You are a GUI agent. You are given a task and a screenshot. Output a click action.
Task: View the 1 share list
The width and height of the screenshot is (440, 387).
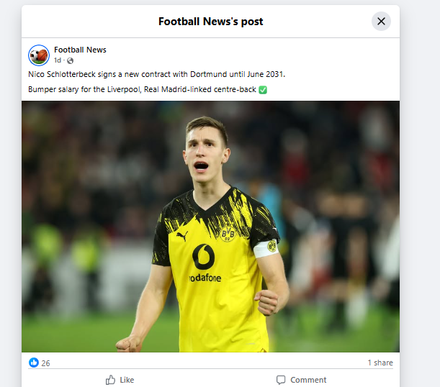point(380,363)
